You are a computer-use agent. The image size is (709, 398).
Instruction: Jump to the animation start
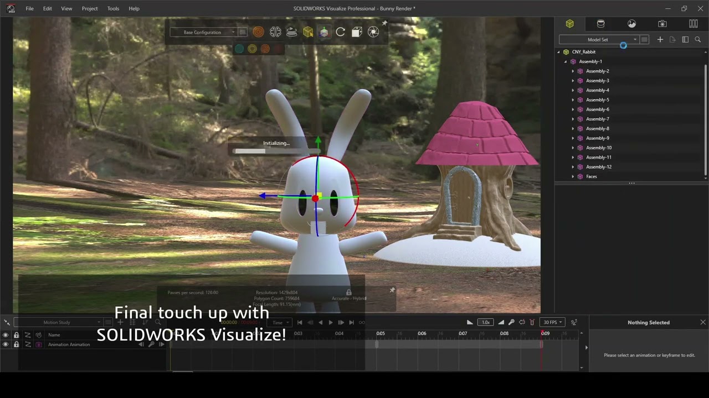pos(300,322)
